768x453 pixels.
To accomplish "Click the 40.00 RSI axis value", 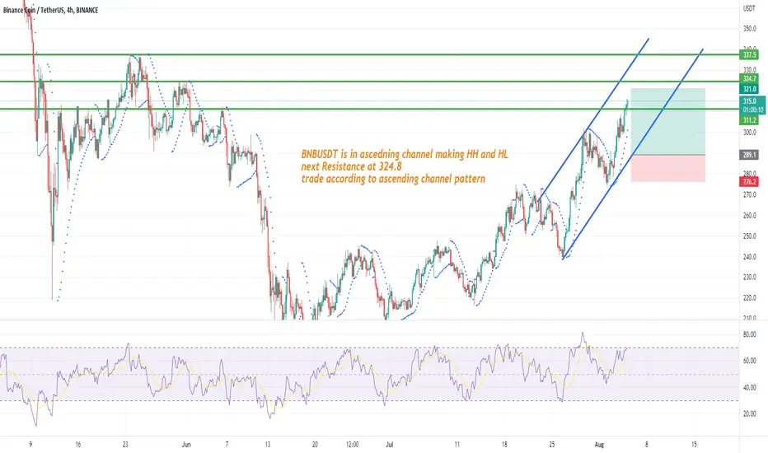I will tap(749, 388).
